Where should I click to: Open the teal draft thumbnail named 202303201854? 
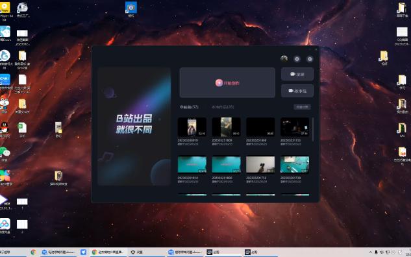[192, 165]
